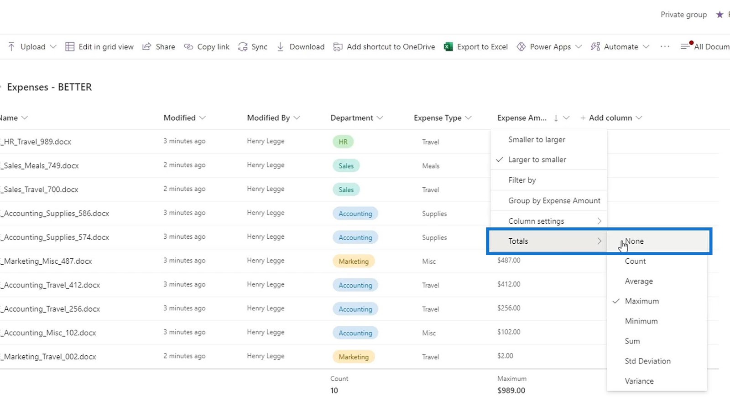This screenshot has height=410, width=730.
Task: Select Variance total option
Action: point(657,381)
